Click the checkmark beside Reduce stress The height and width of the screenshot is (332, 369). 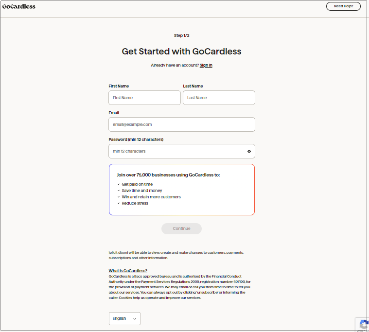point(119,203)
